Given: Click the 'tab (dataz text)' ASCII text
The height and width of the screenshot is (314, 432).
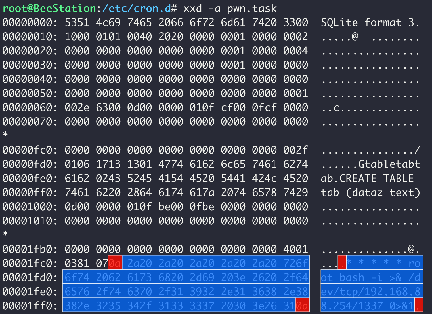Looking at the screenshot, I should (370, 192).
